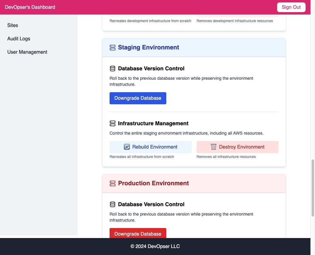Click the blue Downgrade Database button
Viewport: 315px width, 255px height.
click(138, 98)
